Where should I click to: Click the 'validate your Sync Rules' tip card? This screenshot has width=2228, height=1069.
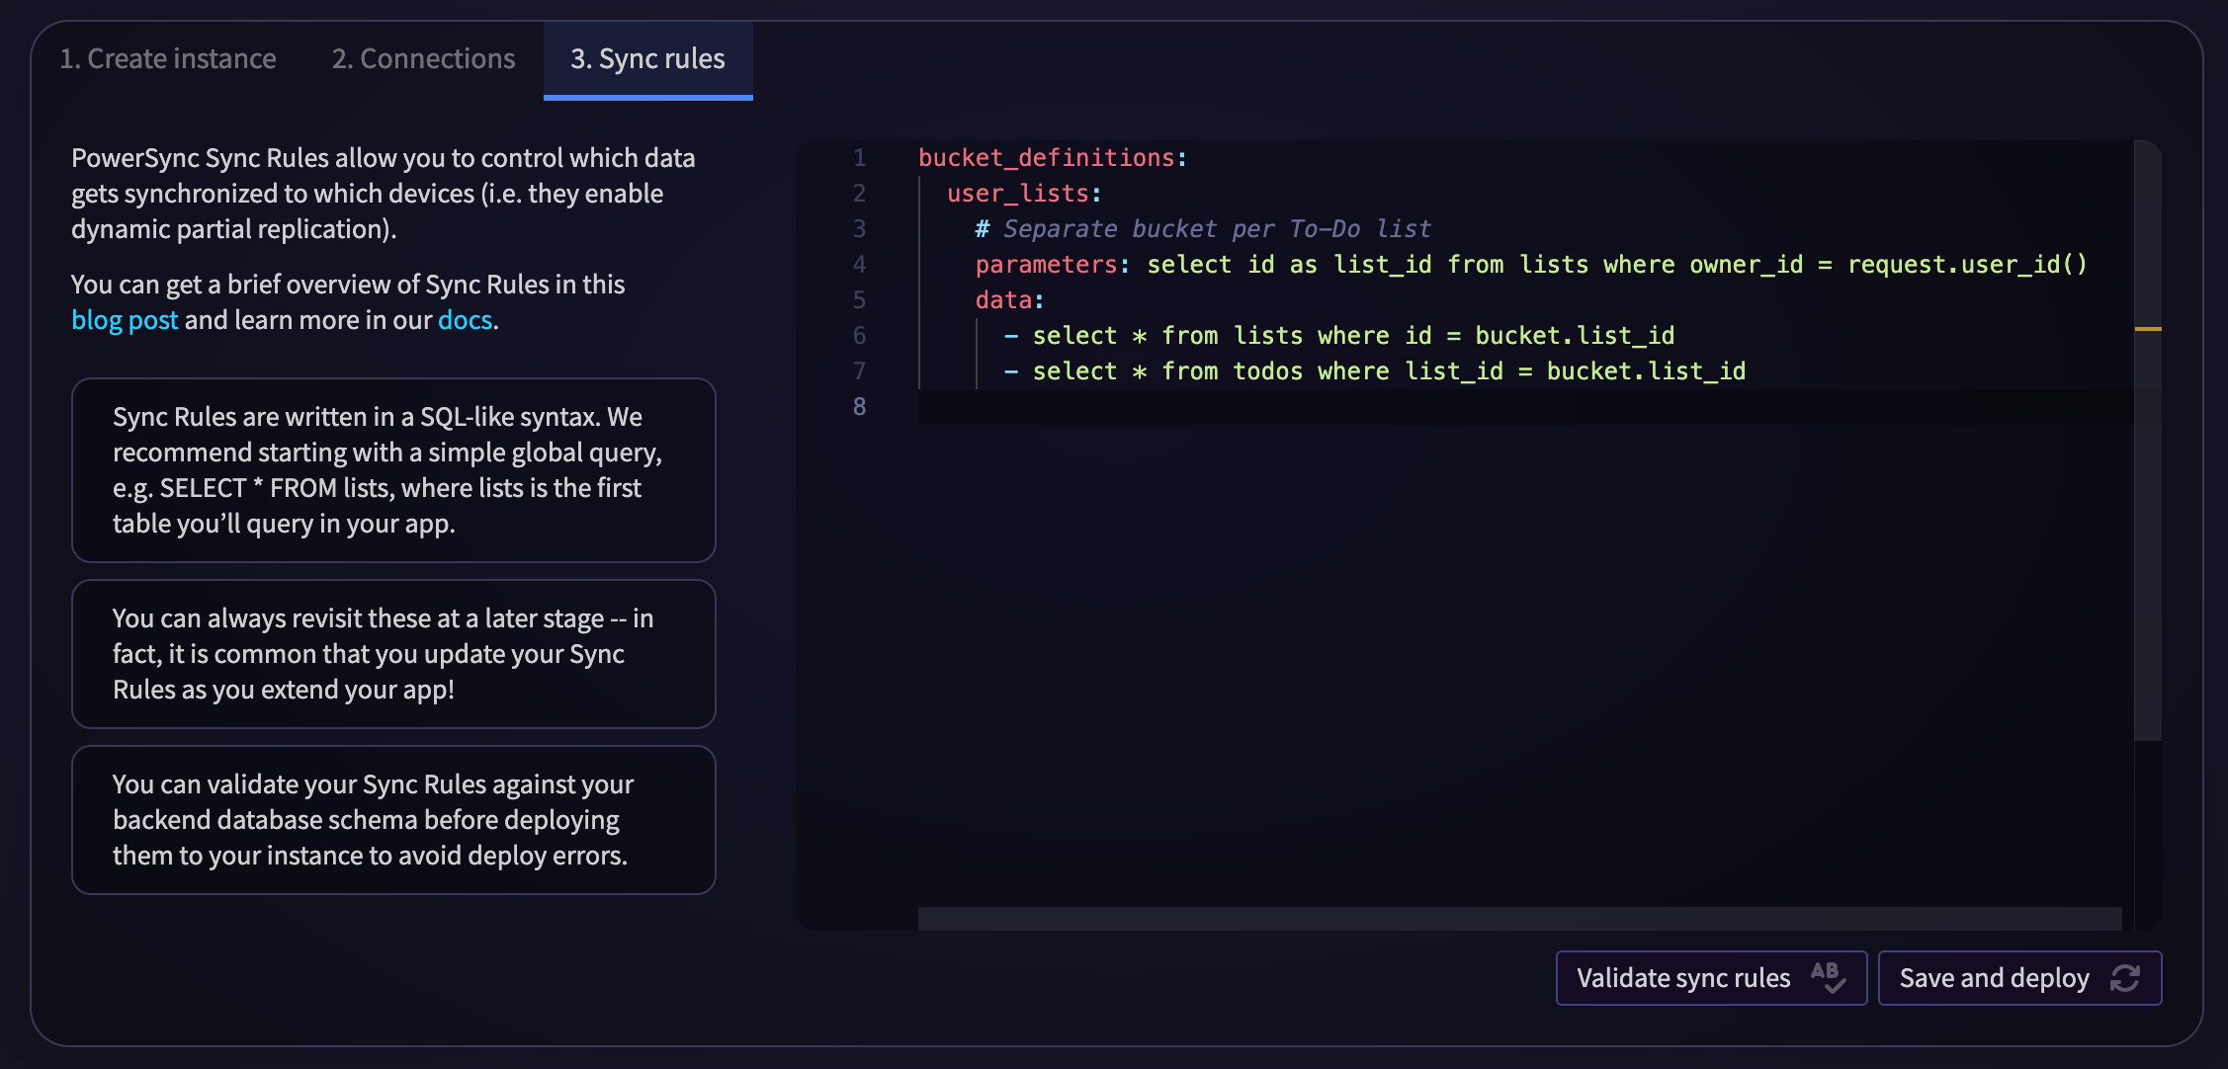[393, 820]
